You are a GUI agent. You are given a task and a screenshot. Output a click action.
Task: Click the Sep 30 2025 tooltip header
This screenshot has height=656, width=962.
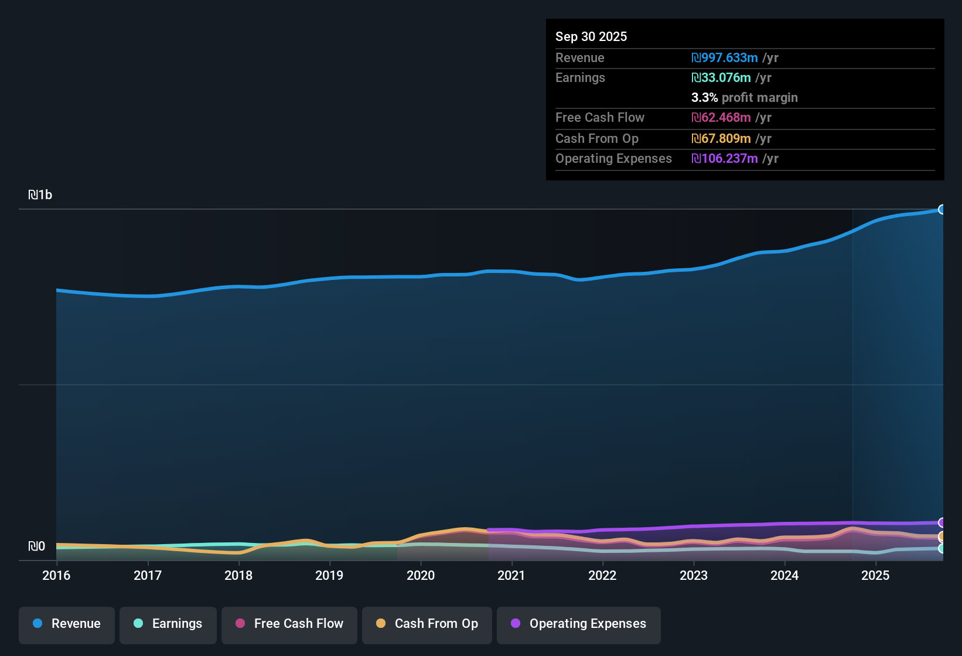591,36
